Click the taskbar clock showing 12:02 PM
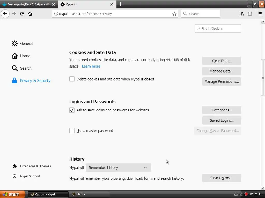 coord(255,194)
